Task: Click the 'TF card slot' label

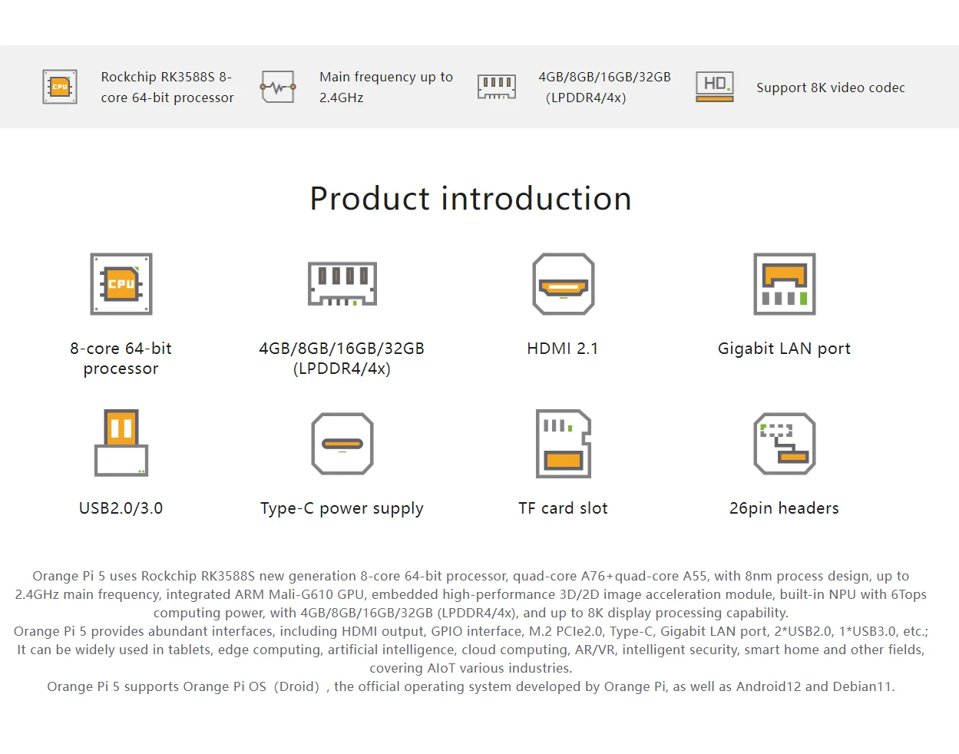Action: click(x=563, y=508)
